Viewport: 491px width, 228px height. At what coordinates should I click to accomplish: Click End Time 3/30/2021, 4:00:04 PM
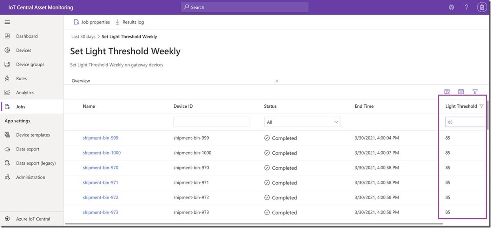[377, 138]
